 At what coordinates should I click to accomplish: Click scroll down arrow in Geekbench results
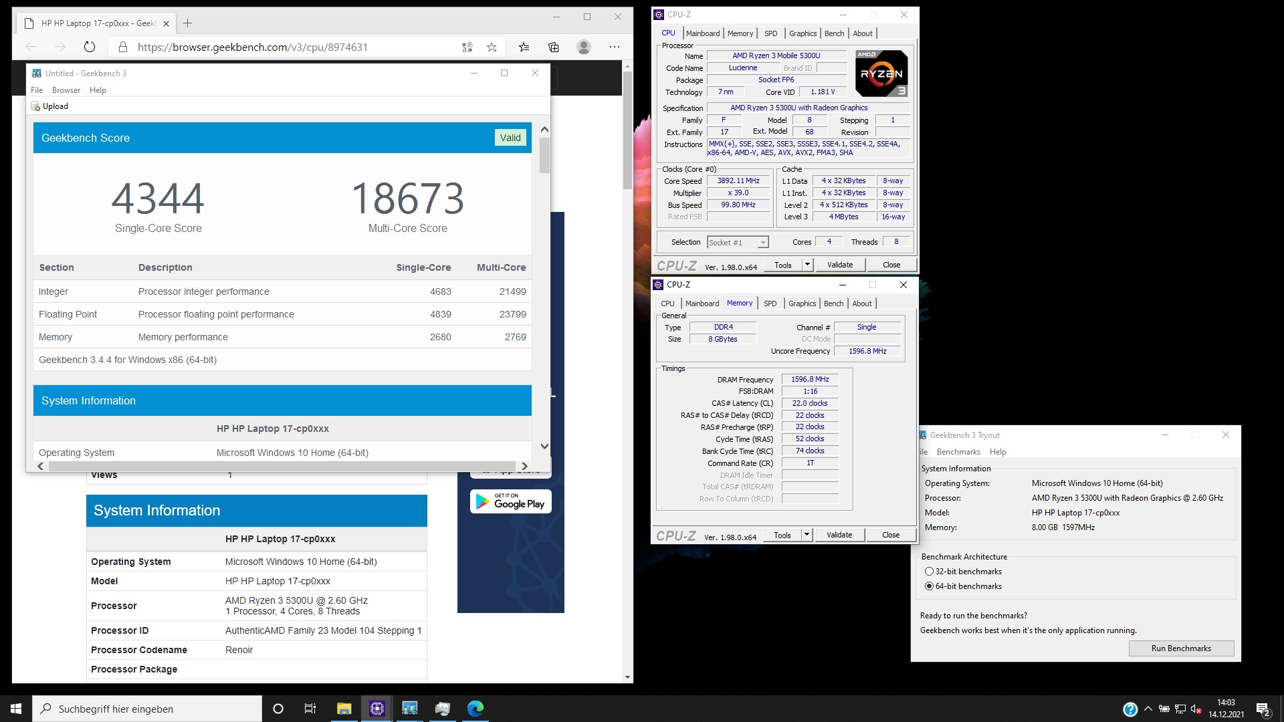[544, 447]
